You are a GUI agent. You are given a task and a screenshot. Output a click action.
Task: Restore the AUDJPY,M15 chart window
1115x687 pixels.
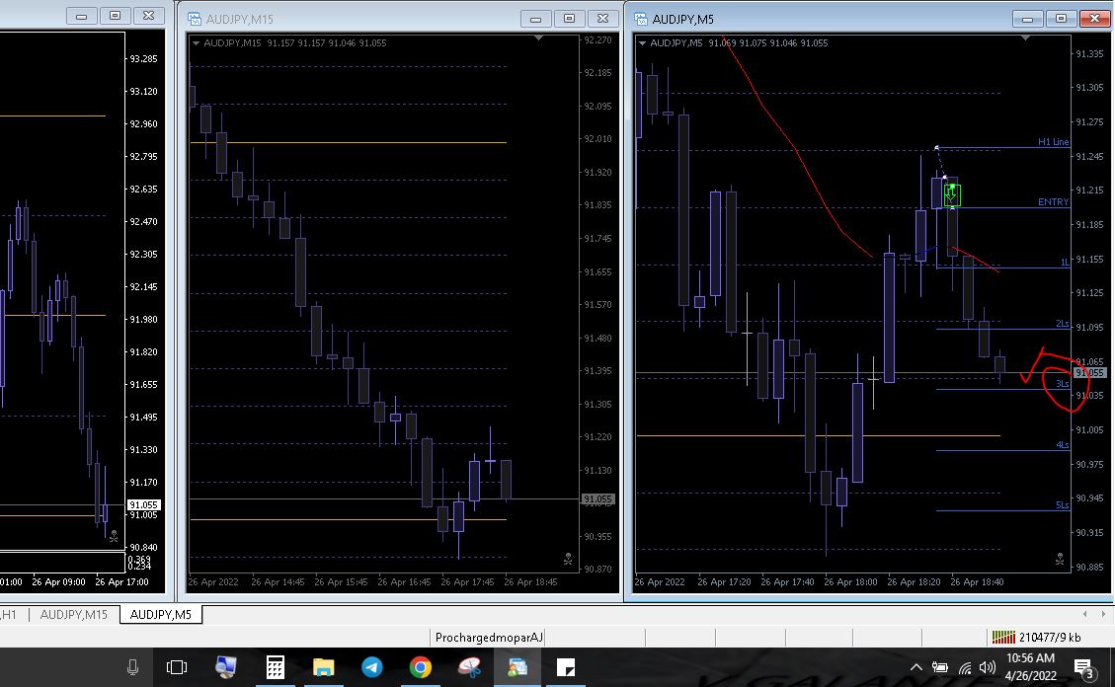(570, 19)
